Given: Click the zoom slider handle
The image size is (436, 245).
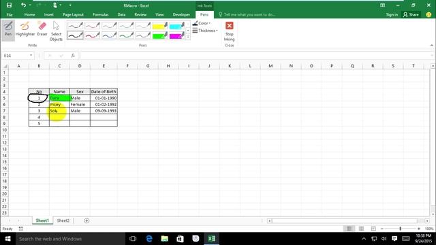Looking at the screenshot, I should [400, 229].
